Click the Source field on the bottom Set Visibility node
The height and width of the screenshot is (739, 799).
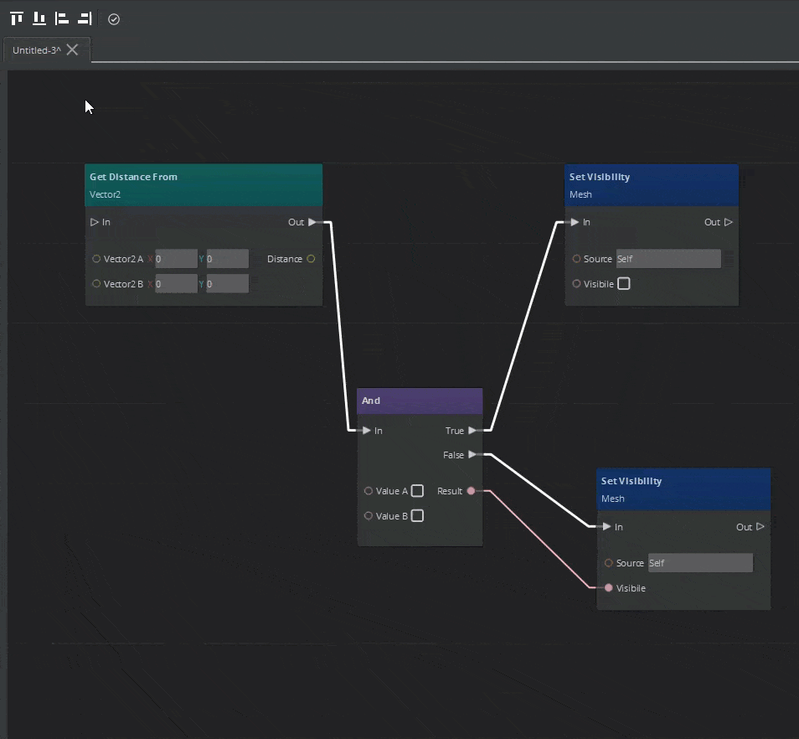coord(700,562)
